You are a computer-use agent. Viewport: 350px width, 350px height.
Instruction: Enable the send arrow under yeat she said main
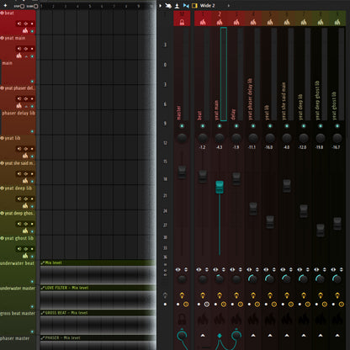(x=287, y=336)
